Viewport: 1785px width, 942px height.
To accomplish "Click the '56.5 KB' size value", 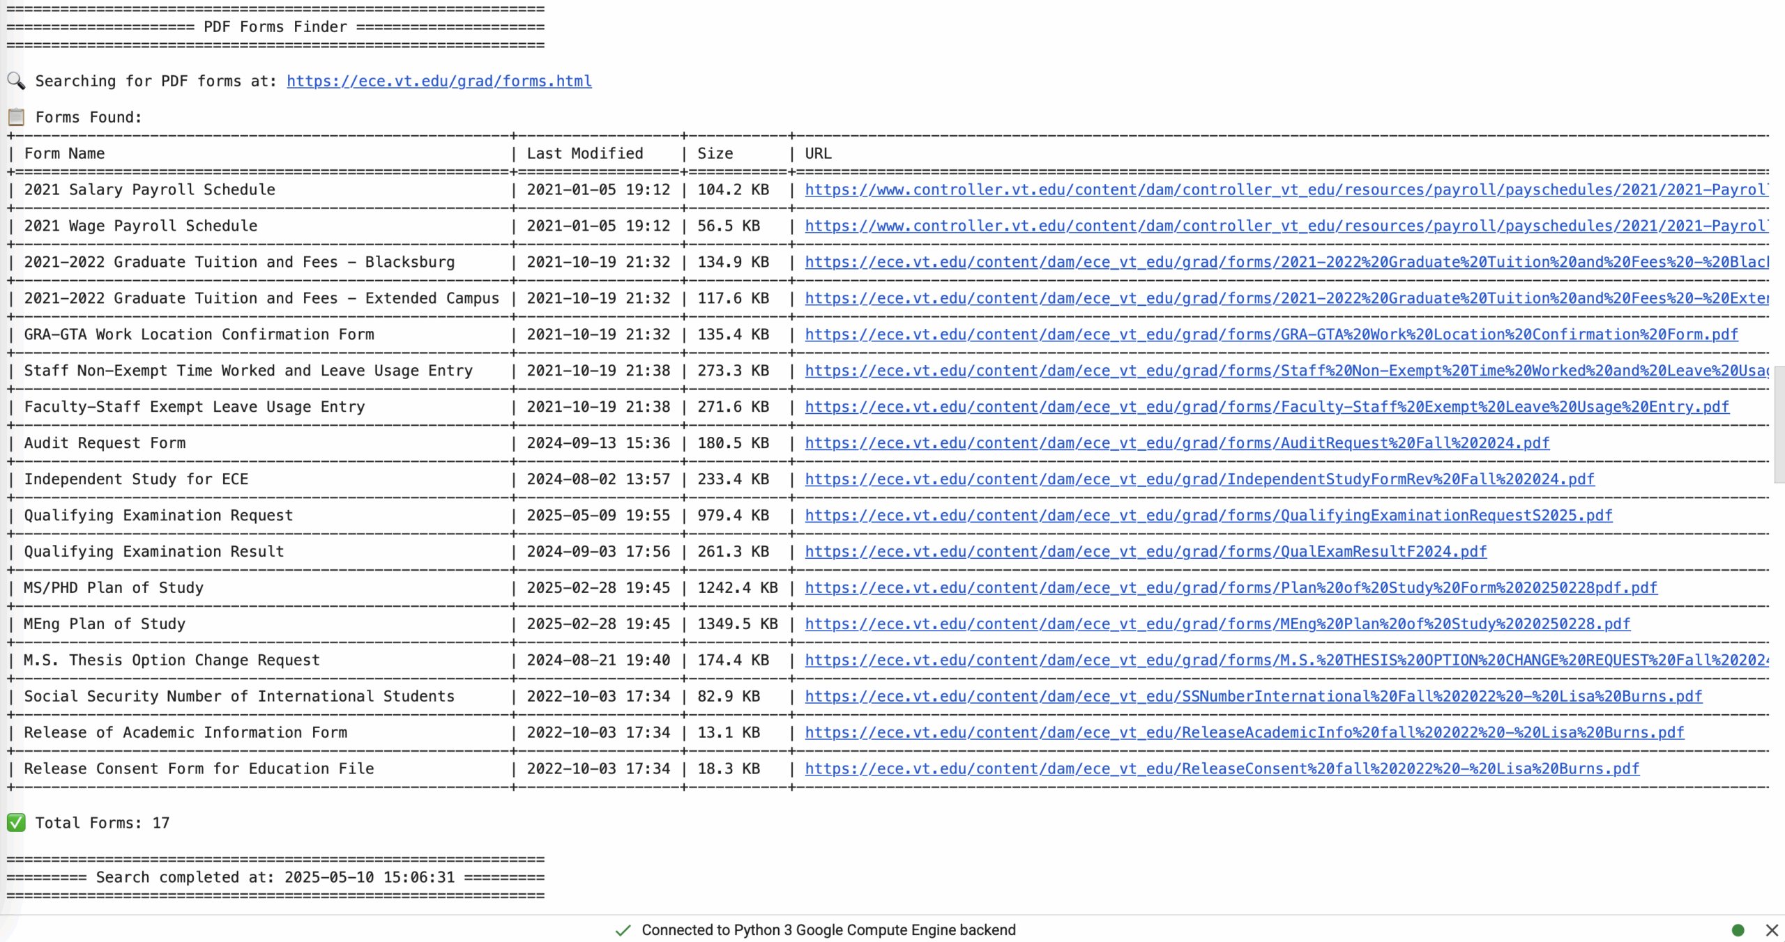I will (x=729, y=226).
